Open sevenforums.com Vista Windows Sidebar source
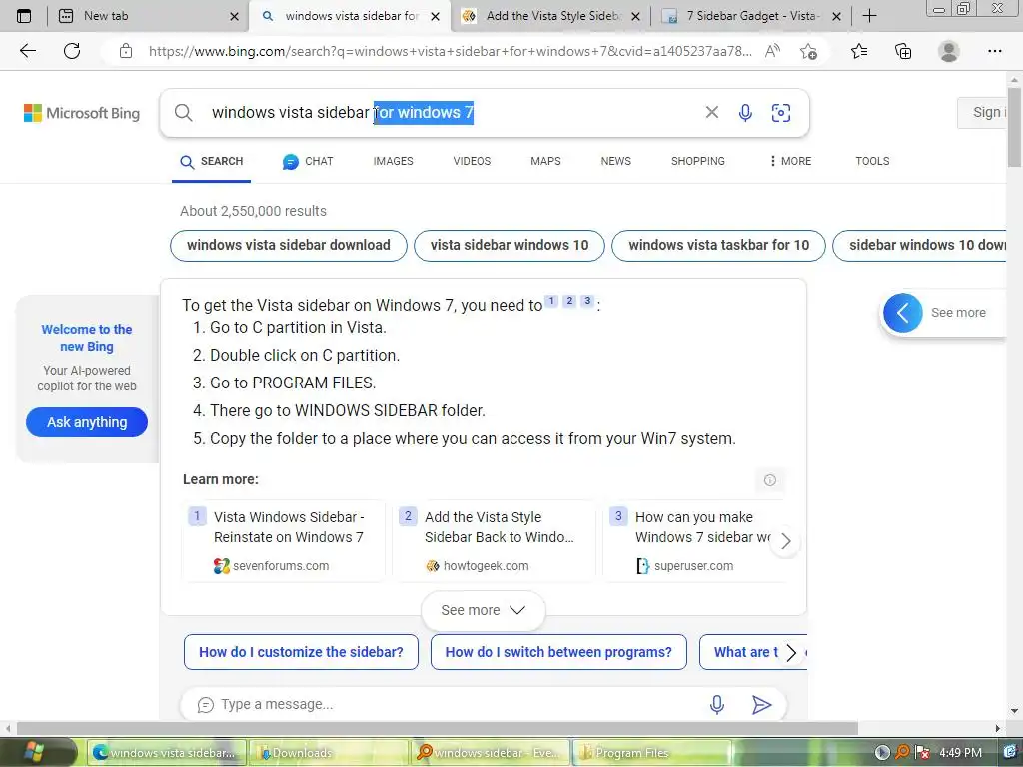The image size is (1023, 767). pyautogui.click(x=284, y=540)
